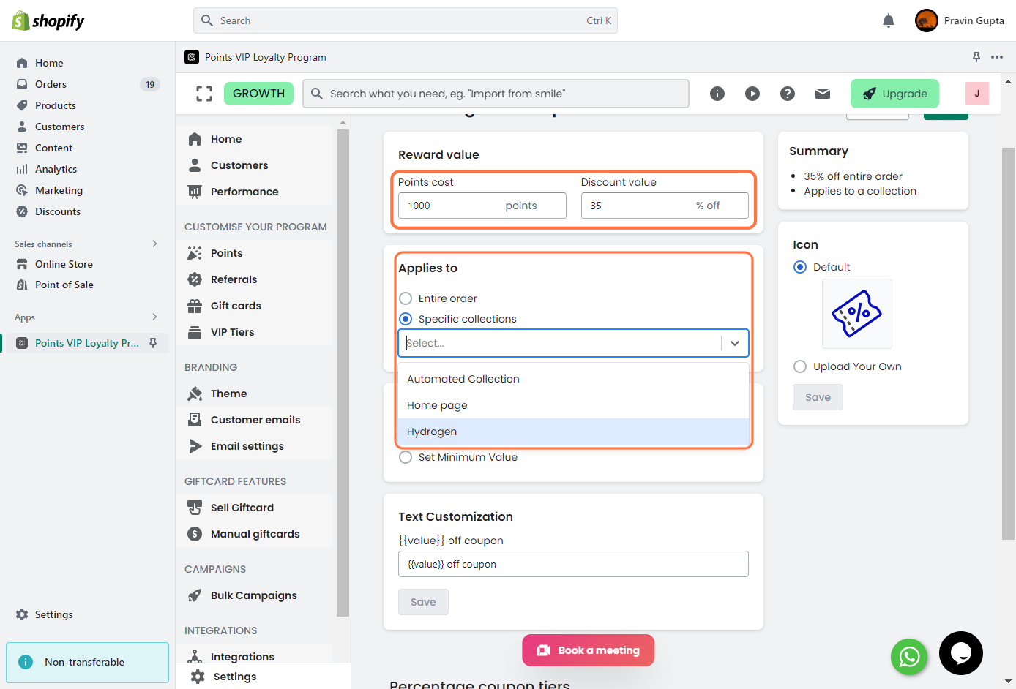
Task: Open the video tutorial play icon
Action: click(752, 94)
